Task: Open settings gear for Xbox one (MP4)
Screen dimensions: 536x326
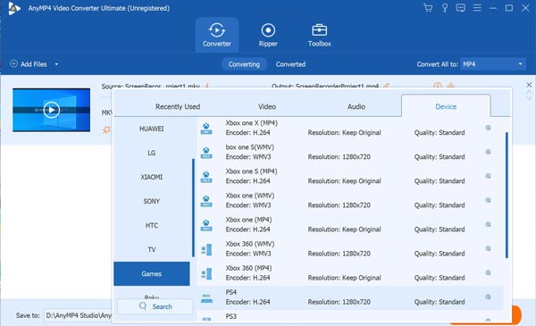Action: [x=488, y=224]
